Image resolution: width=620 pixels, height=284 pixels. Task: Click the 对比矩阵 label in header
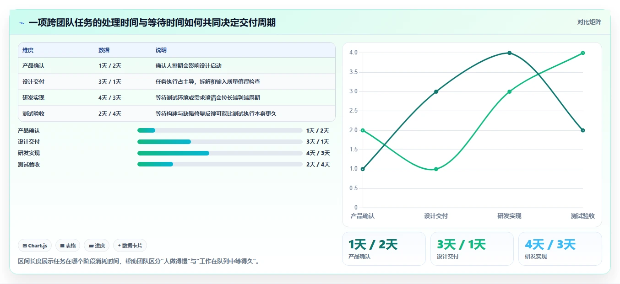[589, 22]
